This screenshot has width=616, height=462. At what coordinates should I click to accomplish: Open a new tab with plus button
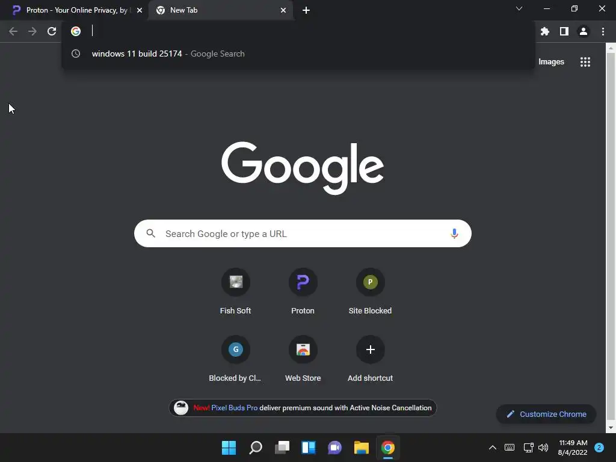click(x=306, y=10)
